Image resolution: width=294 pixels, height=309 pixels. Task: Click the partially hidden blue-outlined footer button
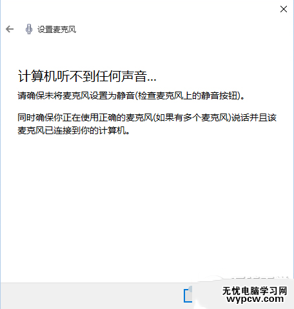coord(188,295)
